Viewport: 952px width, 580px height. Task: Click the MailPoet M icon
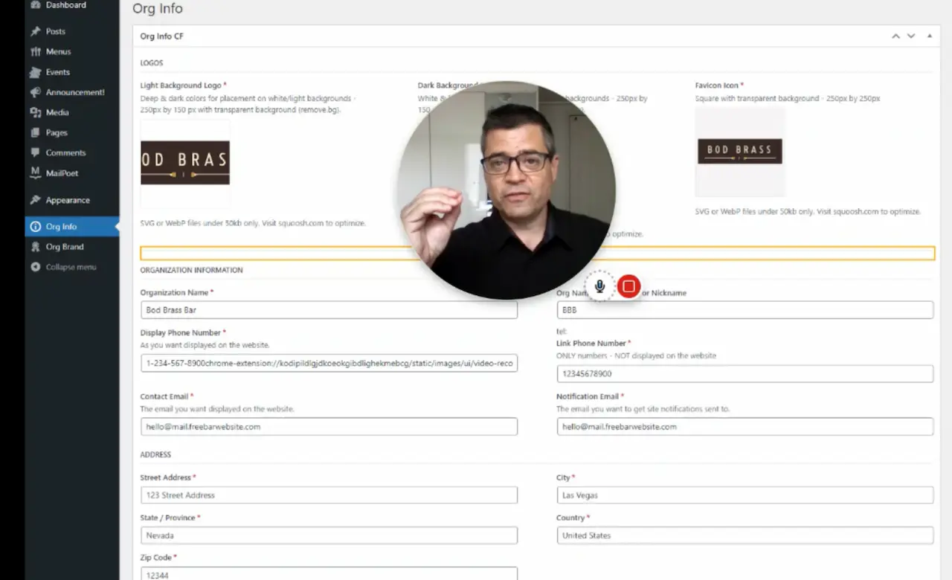point(36,173)
